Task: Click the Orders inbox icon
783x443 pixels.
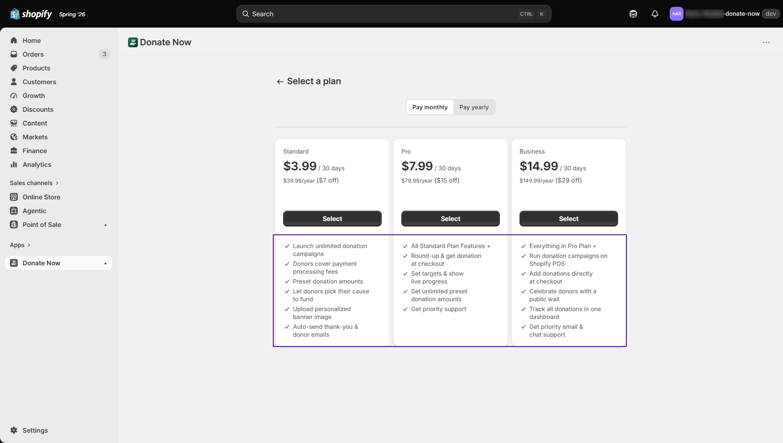Action: click(14, 54)
